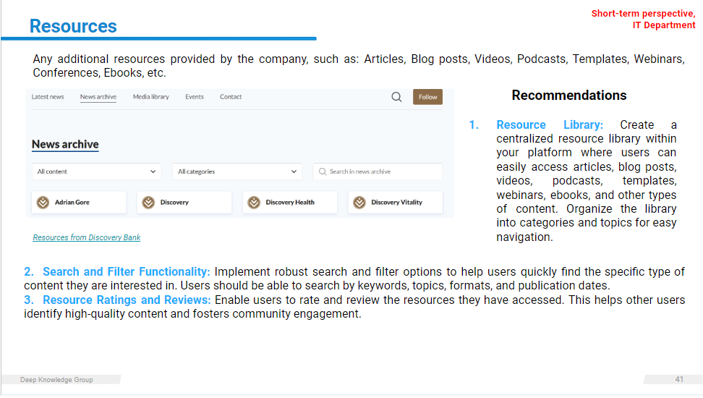Click the Adrian Gore card logo icon
The width and height of the screenshot is (703, 398).
pos(43,203)
